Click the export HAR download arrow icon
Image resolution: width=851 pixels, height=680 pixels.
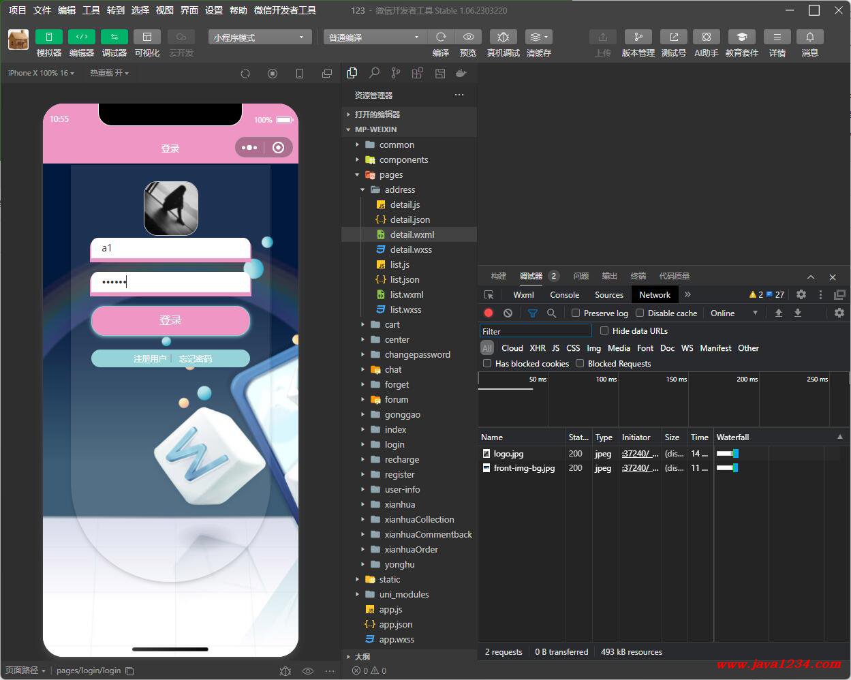[x=798, y=313]
